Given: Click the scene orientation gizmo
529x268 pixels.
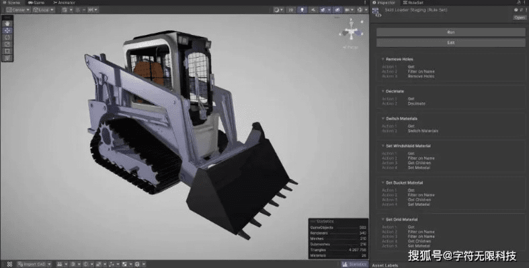Looking at the screenshot, I should tap(351, 31).
